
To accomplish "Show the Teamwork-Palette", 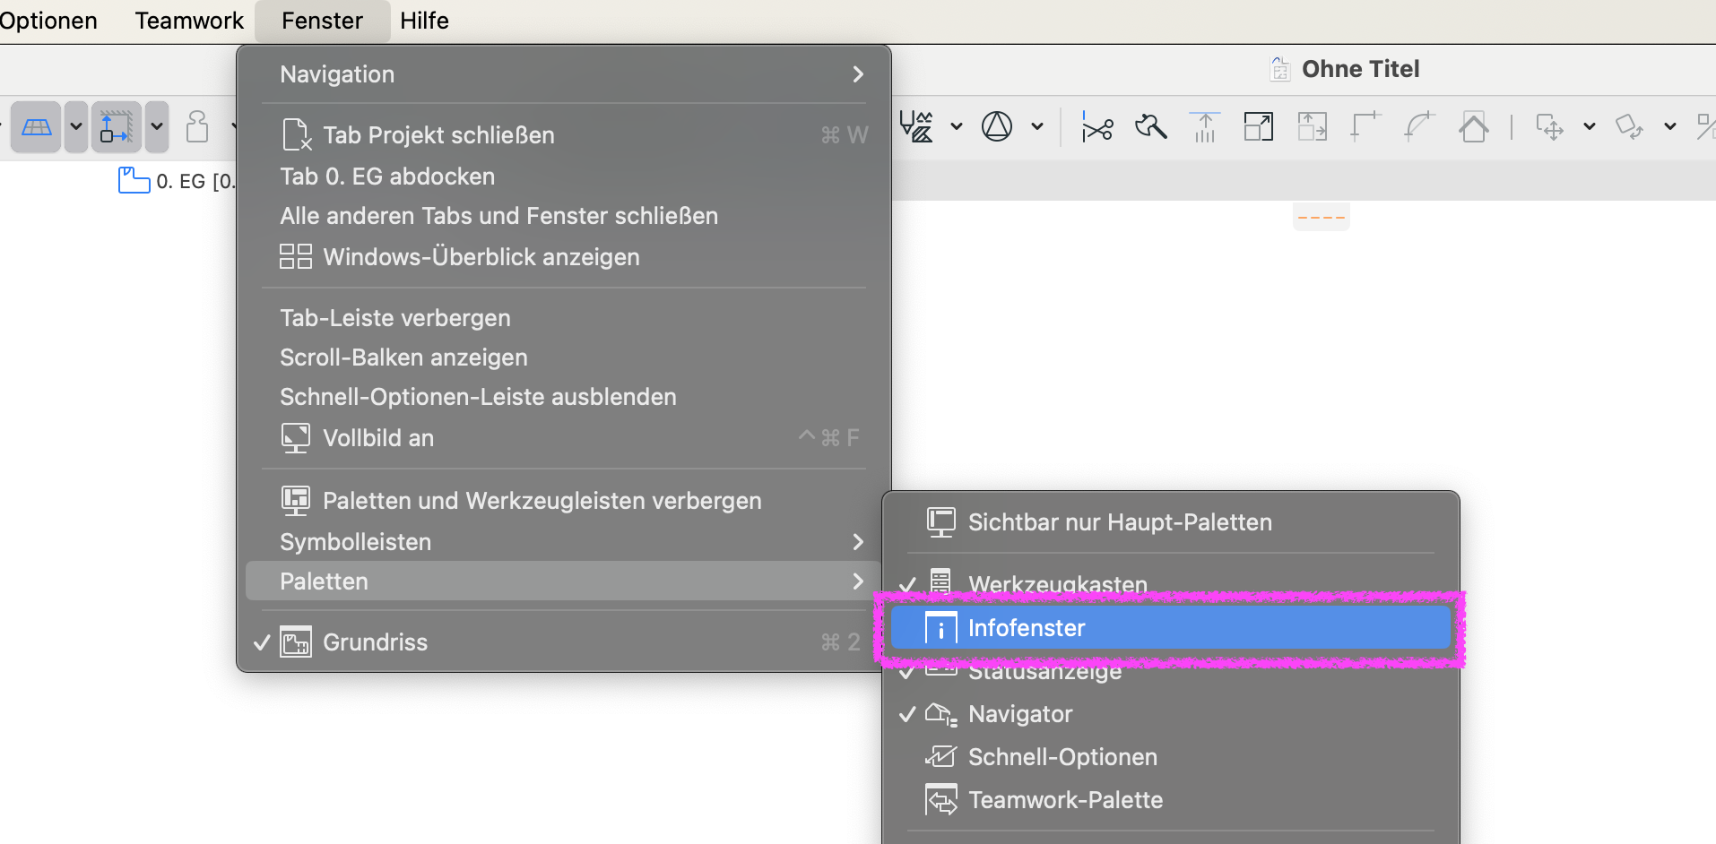I will (x=1171, y=800).
